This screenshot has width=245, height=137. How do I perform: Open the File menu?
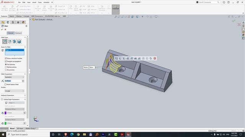20,2
